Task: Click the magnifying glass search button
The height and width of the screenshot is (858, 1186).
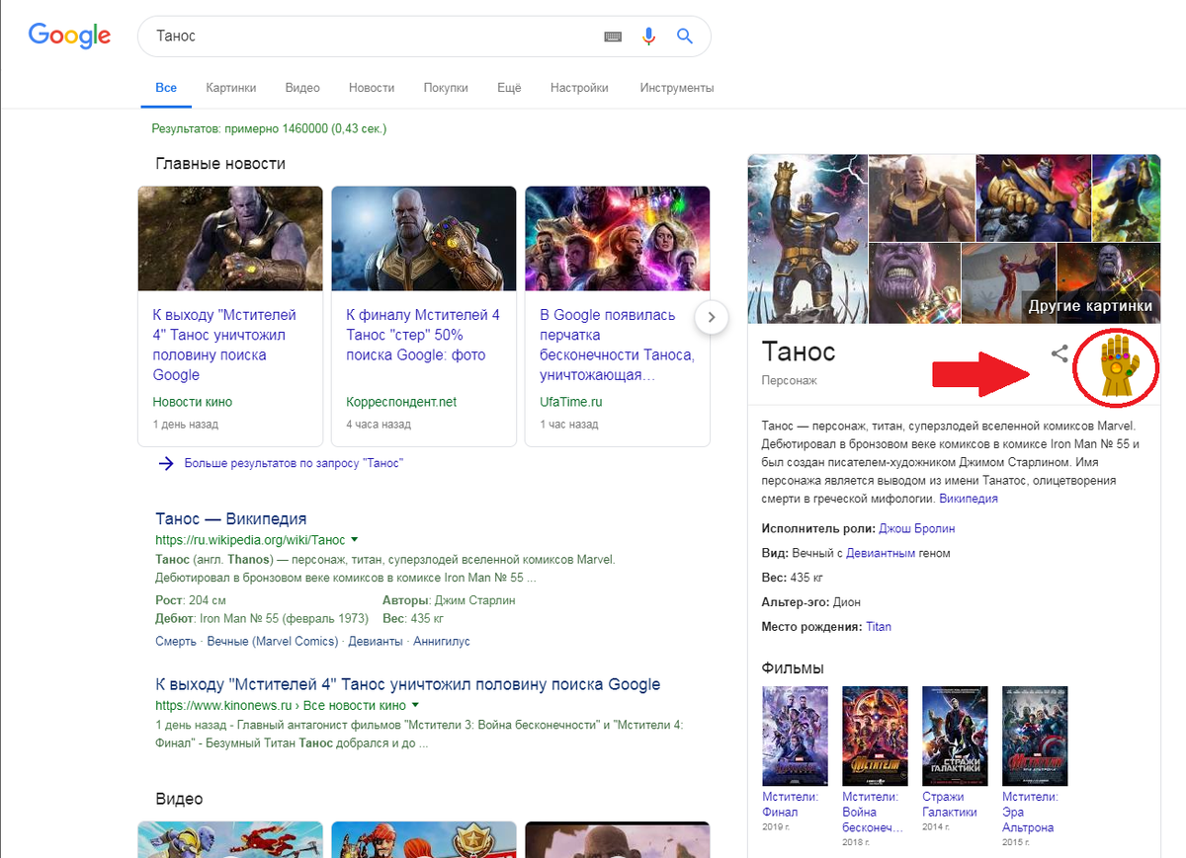Action: [x=685, y=37]
